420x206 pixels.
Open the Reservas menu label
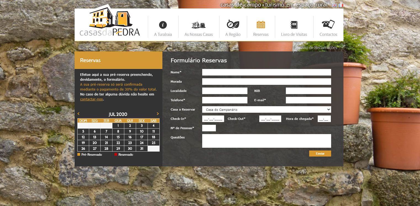pyautogui.click(x=261, y=34)
